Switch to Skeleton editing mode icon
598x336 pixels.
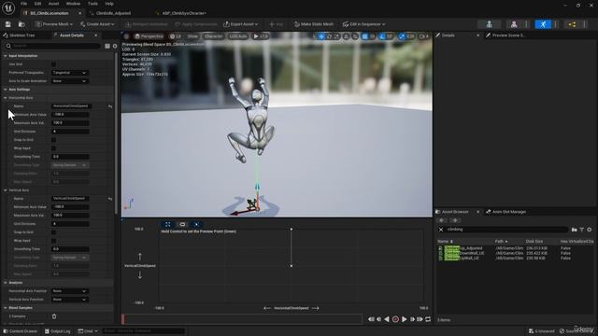(x=490, y=24)
